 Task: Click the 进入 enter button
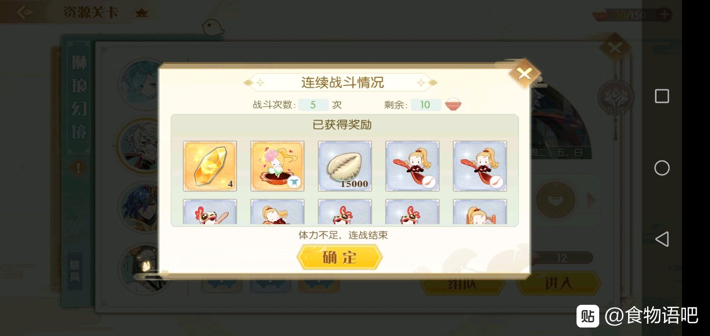click(x=559, y=283)
